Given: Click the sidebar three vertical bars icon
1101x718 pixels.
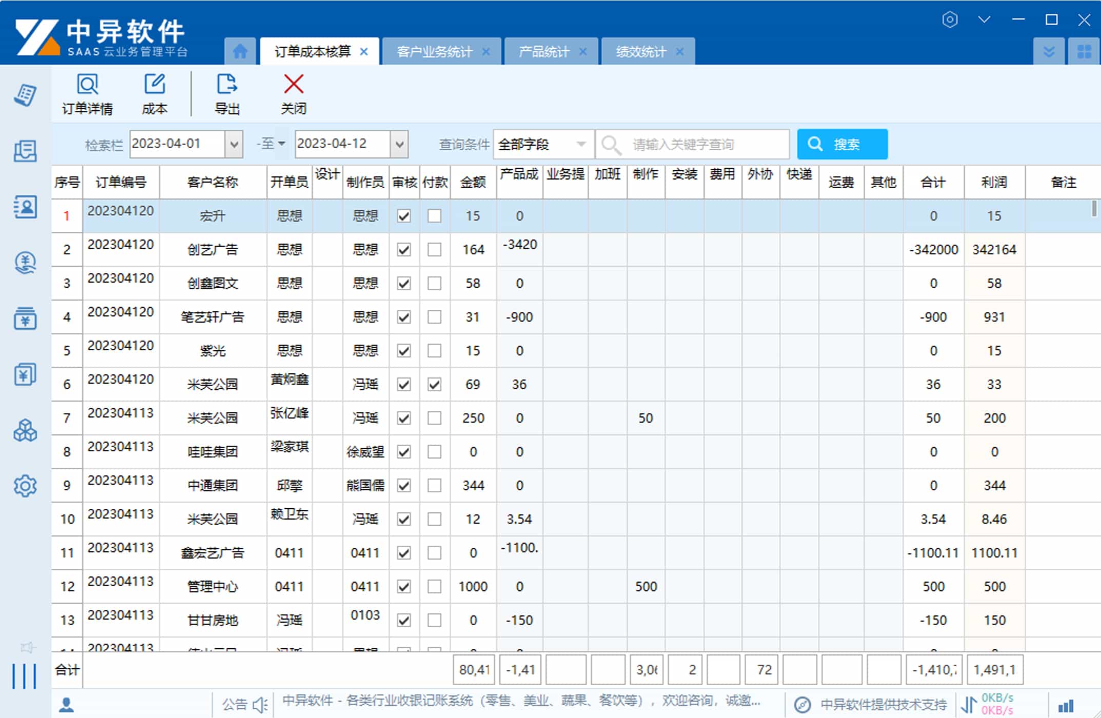Looking at the screenshot, I should click(24, 676).
